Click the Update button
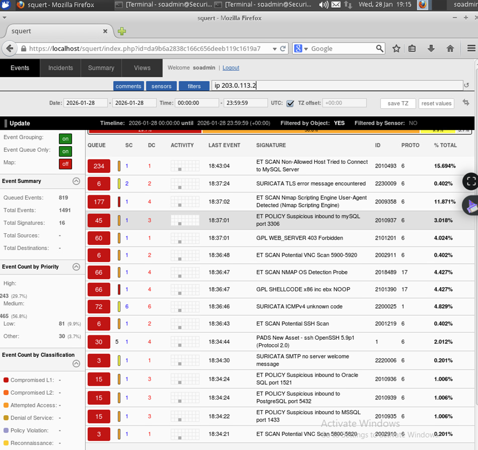 [x=20, y=123]
